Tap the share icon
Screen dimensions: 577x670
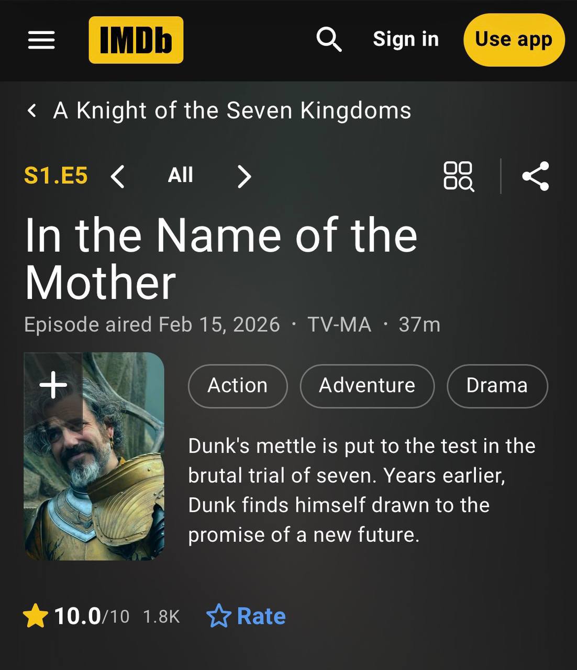click(x=535, y=176)
